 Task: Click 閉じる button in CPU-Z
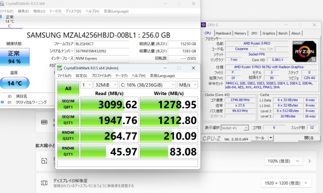click(309, 138)
